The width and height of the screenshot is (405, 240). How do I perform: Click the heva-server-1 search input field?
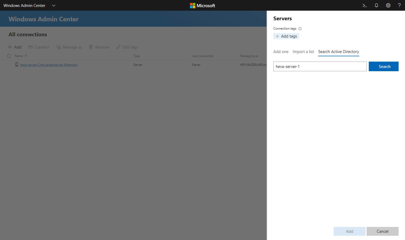[320, 66]
